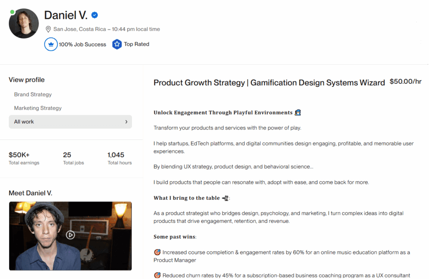This screenshot has height=279, width=429.
Task: Click Daniel's round profile photo
Action: (24, 23)
